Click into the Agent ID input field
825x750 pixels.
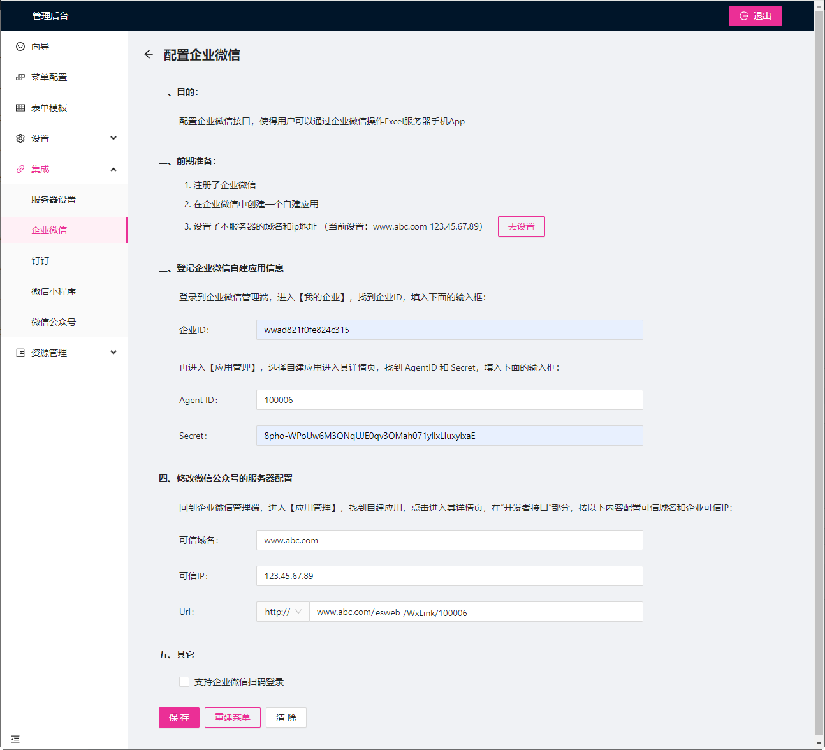(449, 400)
